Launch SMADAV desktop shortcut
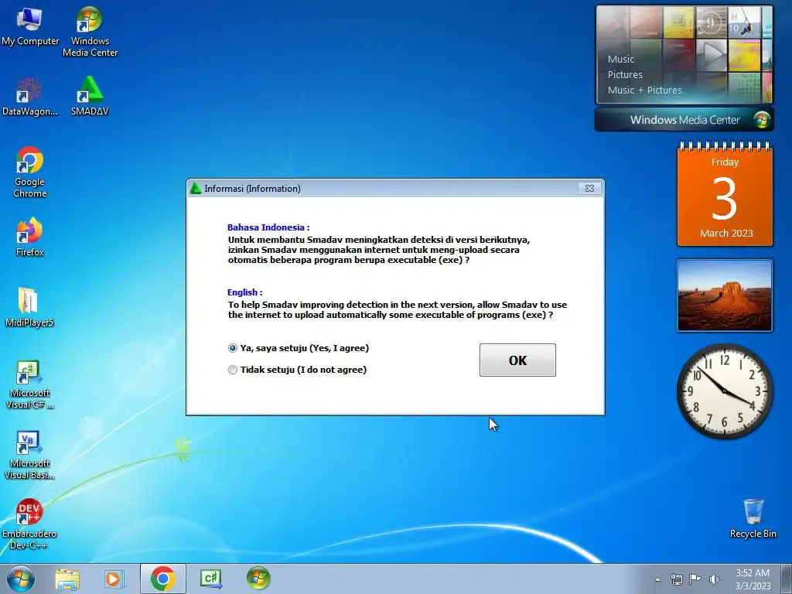 tap(90, 97)
